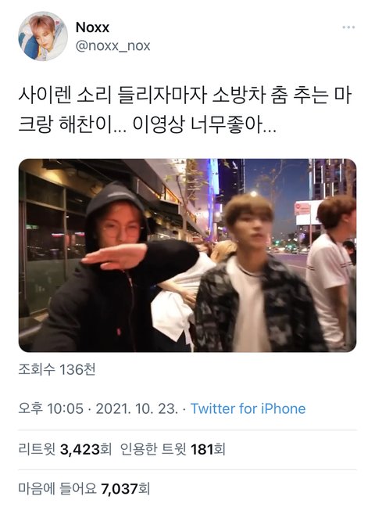View the 조회수 136천 view count
The image size is (375, 507).
coord(57,369)
